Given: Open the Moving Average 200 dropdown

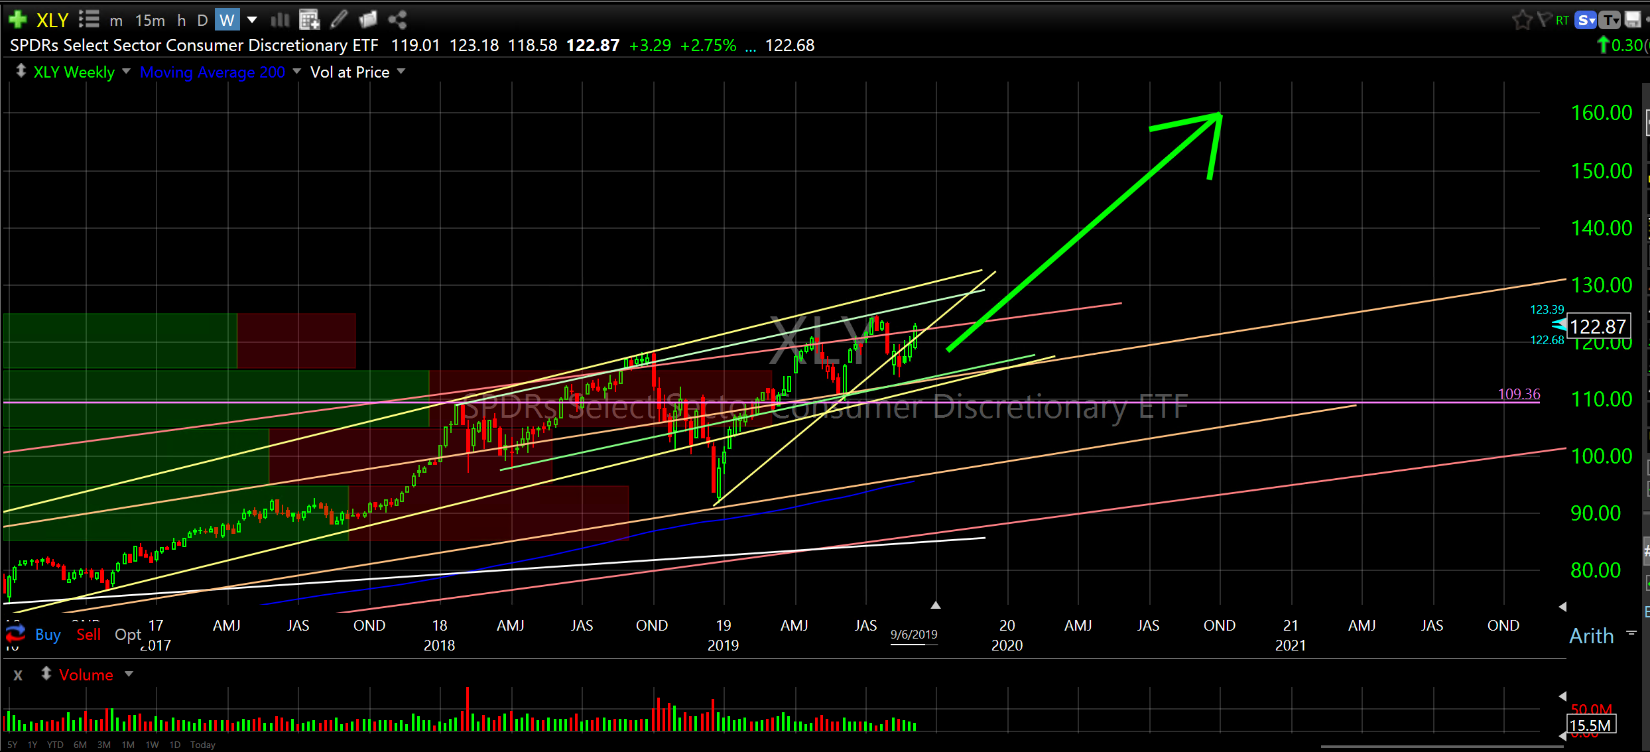Looking at the screenshot, I should [x=296, y=72].
